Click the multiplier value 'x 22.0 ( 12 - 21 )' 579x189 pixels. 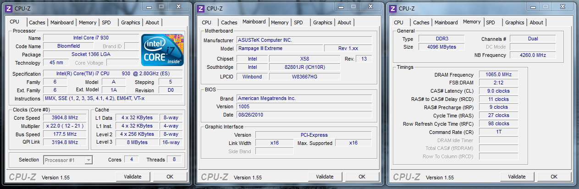64,126
